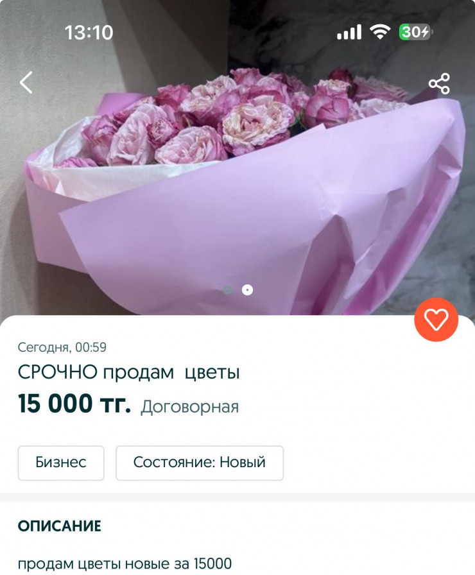The height and width of the screenshot is (575, 475).
Task: Open the share icon
Action: pos(439,83)
